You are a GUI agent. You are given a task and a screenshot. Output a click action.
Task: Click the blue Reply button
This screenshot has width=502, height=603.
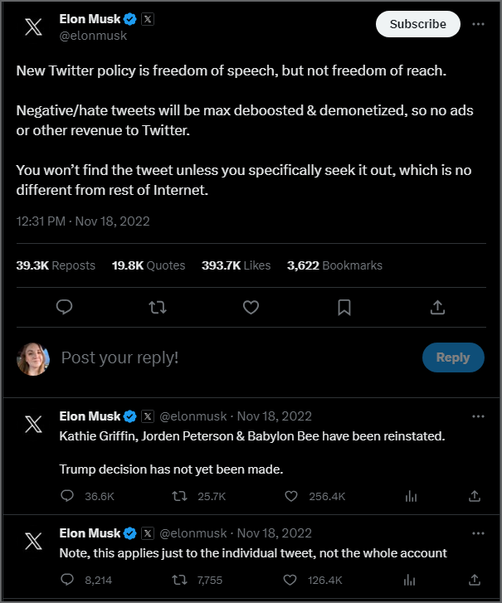point(452,357)
